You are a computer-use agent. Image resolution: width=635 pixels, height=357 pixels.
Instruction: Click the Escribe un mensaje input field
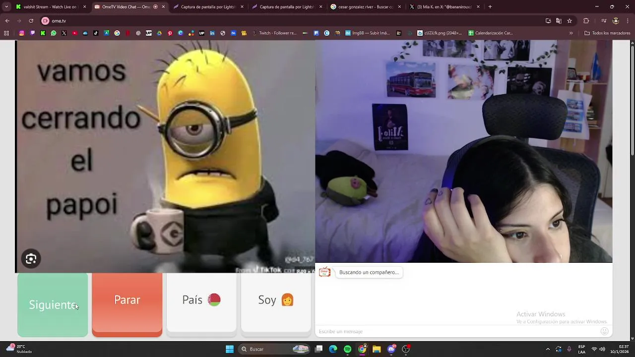pyautogui.click(x=456, y=331)
